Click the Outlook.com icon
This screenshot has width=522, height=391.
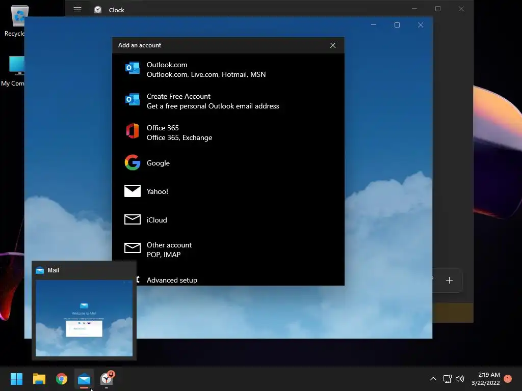click(133, 68)
